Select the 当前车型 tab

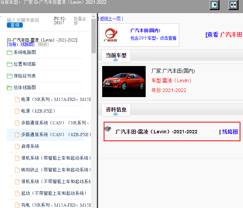tap(116, 56)
